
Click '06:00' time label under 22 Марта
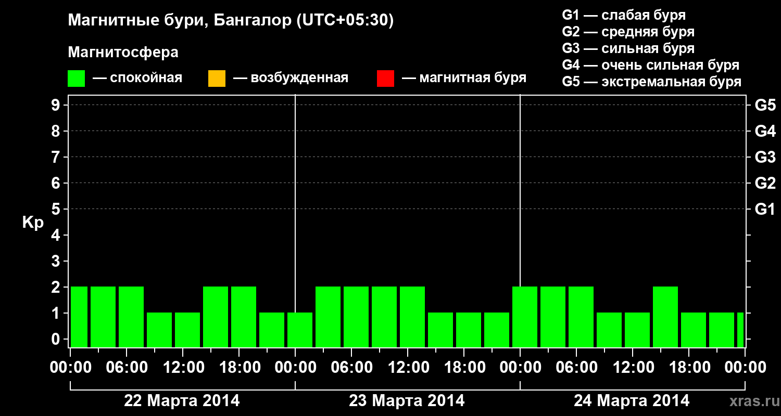click(x=127, y=368)
